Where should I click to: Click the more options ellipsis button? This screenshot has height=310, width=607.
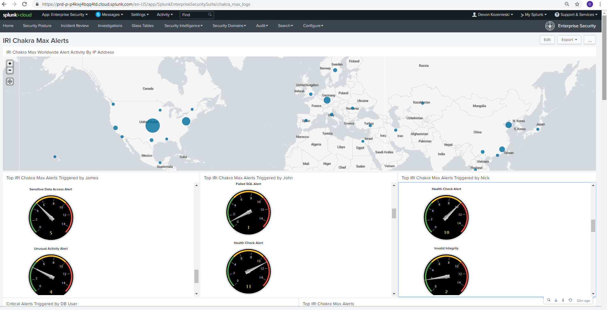[590, 40]
